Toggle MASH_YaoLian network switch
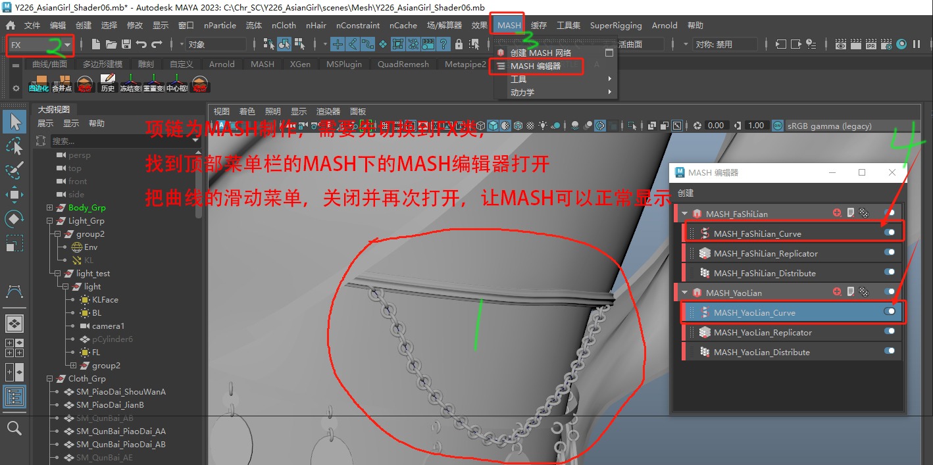Viewport: 933px width, 465px height. [890, 292]
